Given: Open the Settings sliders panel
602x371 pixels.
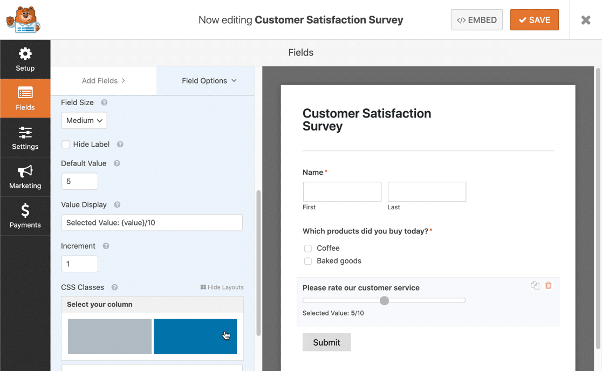Looking at the screenshot, I should 25,138.
